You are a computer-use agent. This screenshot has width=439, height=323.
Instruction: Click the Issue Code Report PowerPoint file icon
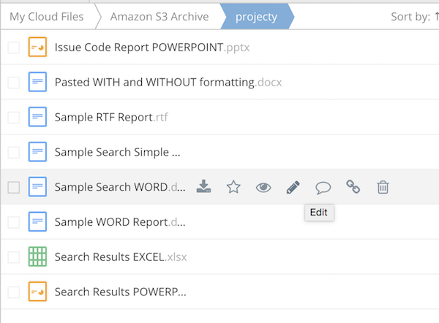tap(37, 47)
